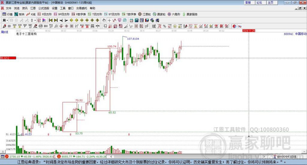Click the 65.52 low price label
307x165 pixels.
[x=112, y=112]
